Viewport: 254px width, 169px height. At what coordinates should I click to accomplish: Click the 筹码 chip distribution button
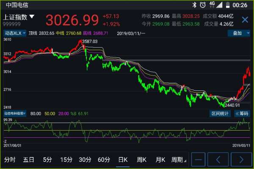pos(242,113)
